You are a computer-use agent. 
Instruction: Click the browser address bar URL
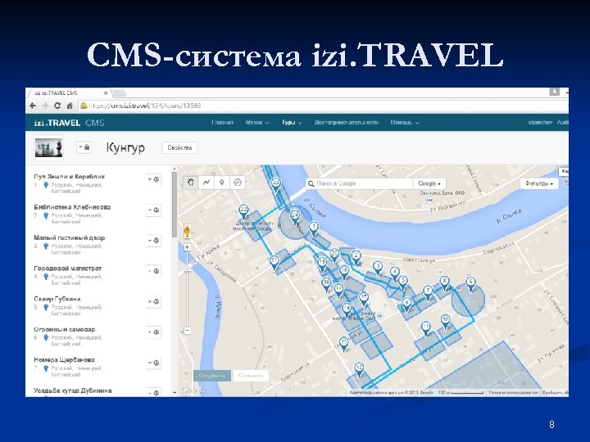tap(145, 106)
